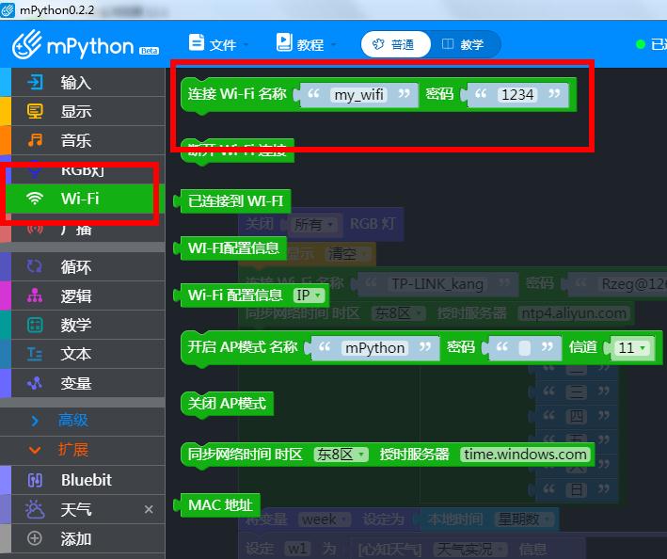Viewport: 667px width, 559px height.
Task: Open the IP dropdown in Wi-Fi 配置信息
Action: [309, 295]
